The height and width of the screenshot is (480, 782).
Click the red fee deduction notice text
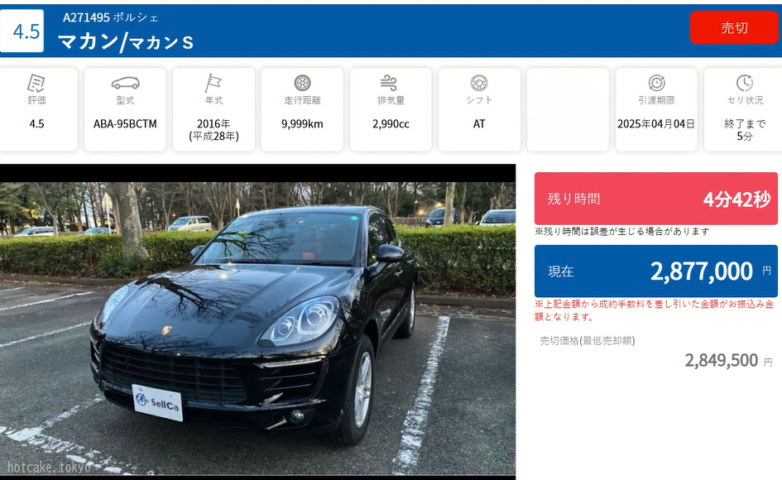[655, 310]
